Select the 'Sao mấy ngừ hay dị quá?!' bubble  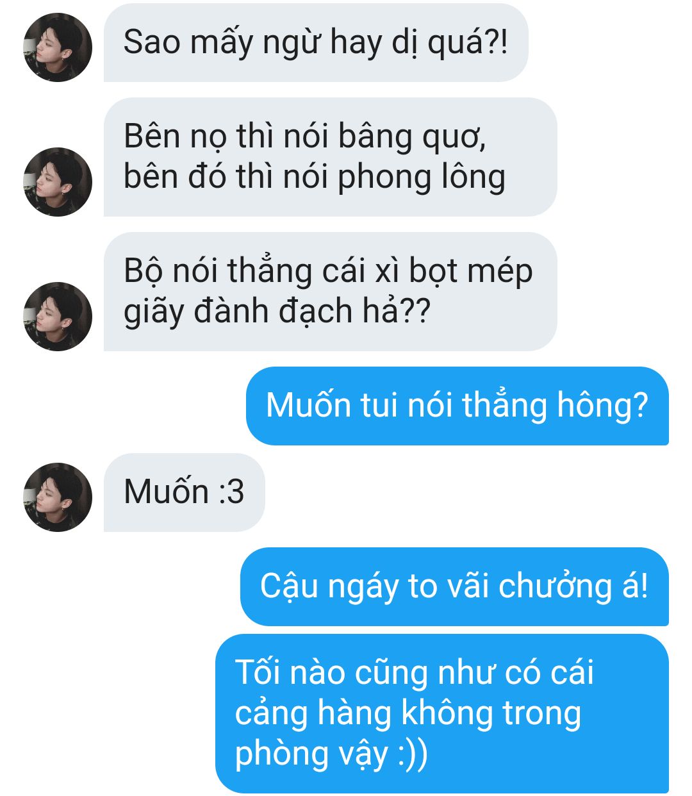pos(316,43)
